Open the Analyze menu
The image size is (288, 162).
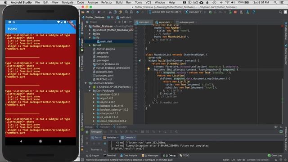93,2
